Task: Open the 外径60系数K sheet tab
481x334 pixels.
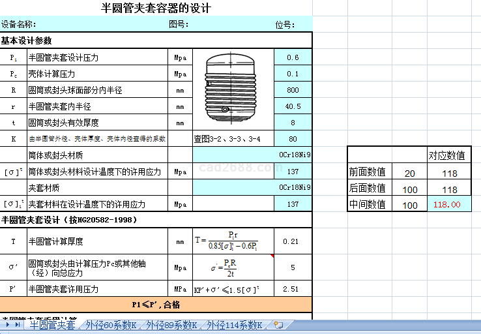Action: coord(111,325)
